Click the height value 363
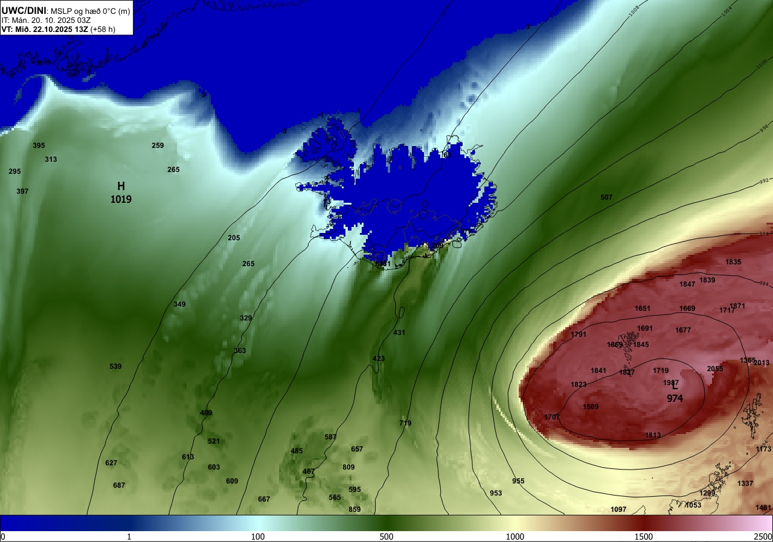773x542 pixels. [x=240, y=351]
